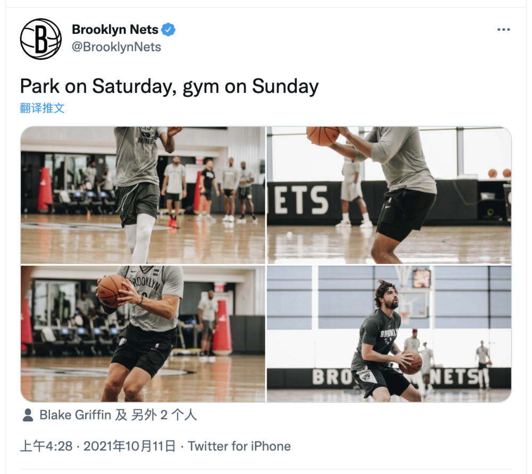
Task: Click the tagged people person icon
Action: (x=28, y=415)
